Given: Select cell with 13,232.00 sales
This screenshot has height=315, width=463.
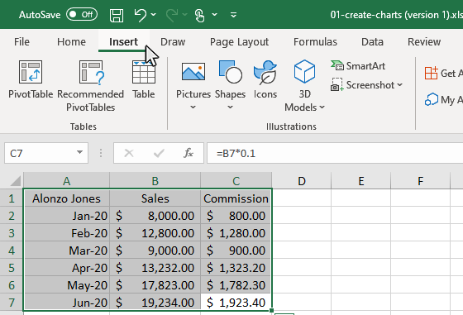Looking at the screenshot, I should [x=155, y=268].
